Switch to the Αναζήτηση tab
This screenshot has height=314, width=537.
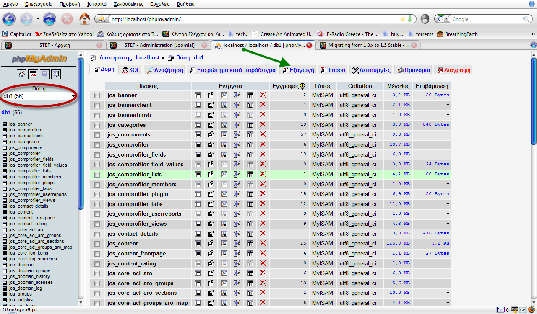tap(165, 70)
